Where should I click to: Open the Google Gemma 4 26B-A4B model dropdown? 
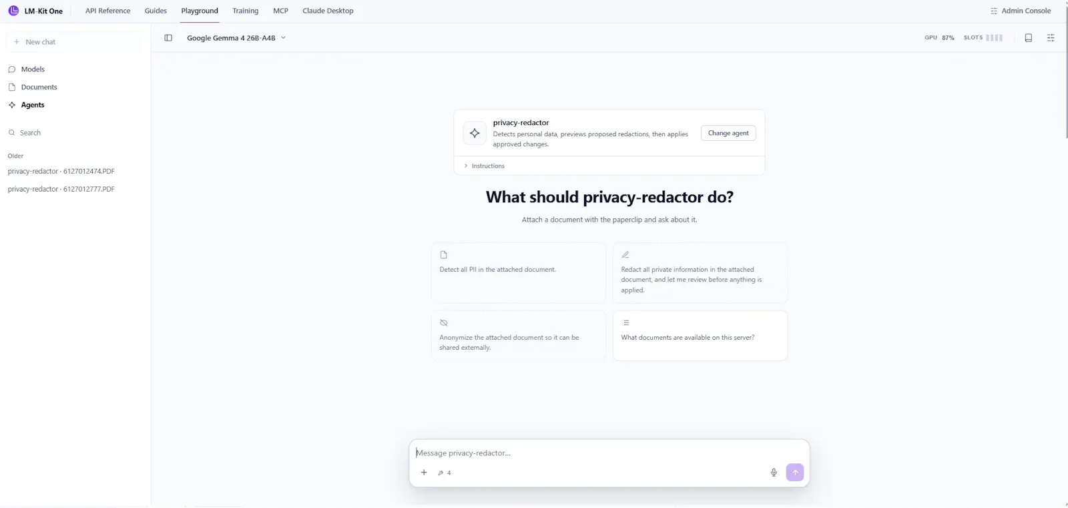(x=236, y=38)
